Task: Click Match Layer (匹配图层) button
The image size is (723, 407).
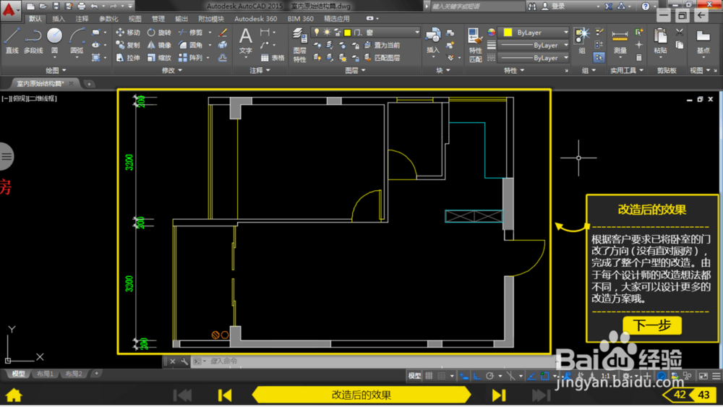Action: click(x=382, y=58)
